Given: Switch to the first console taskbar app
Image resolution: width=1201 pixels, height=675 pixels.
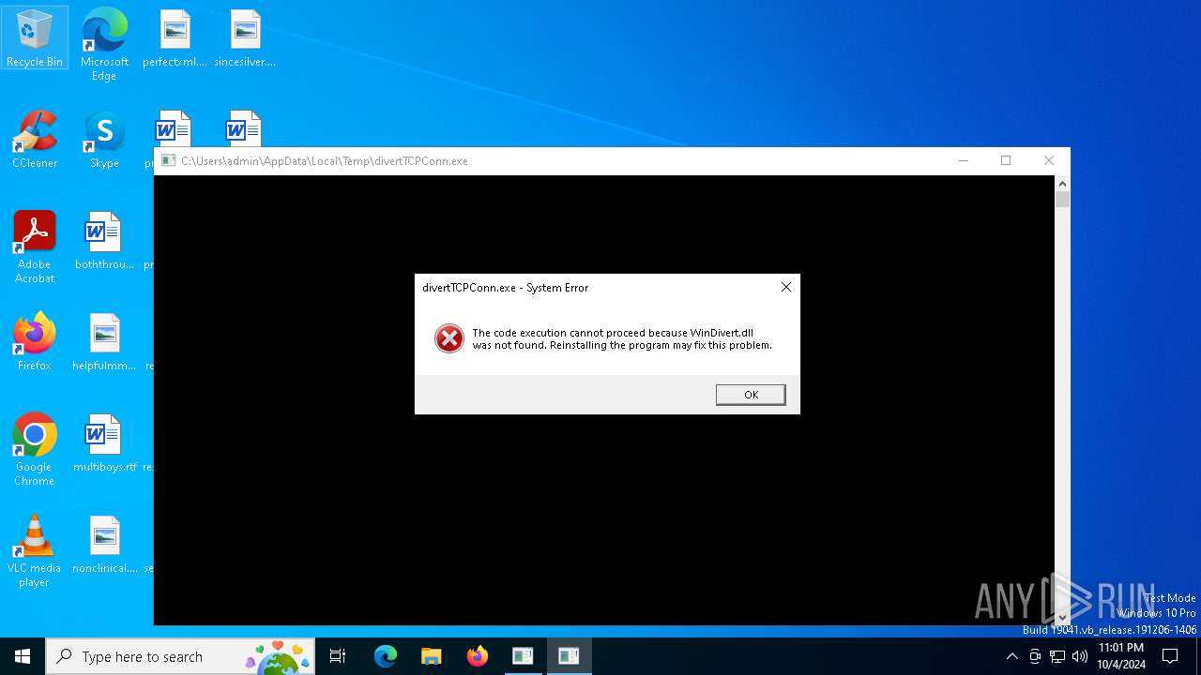Looking at the screenshot, I should point(523,656).
